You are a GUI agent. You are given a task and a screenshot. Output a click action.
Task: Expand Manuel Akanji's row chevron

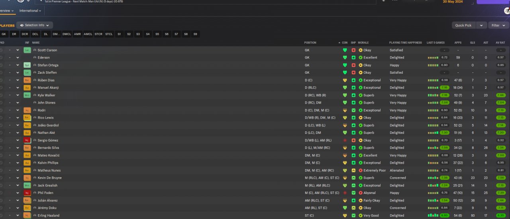18,88
